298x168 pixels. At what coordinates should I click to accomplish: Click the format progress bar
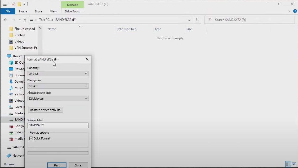58,153
